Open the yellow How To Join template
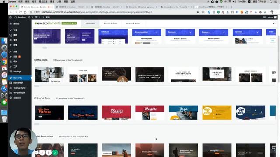 click(217, 113)
